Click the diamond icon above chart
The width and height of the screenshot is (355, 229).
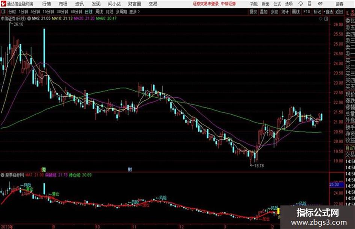coord(320,19)
